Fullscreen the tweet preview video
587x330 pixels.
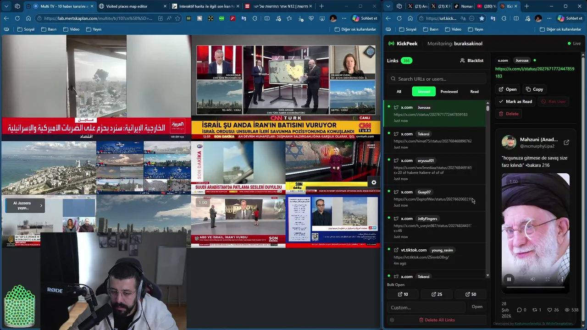pos(548,279)
